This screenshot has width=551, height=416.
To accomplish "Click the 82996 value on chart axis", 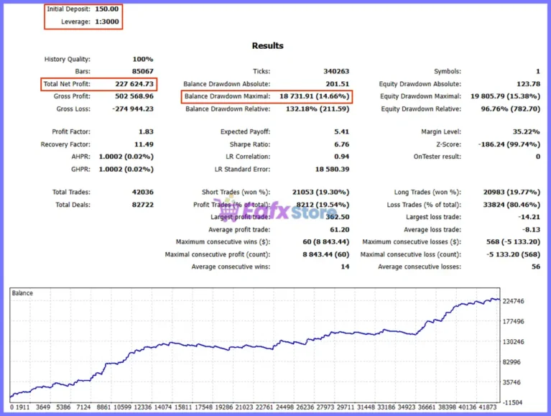I will (x=511, y=362).
